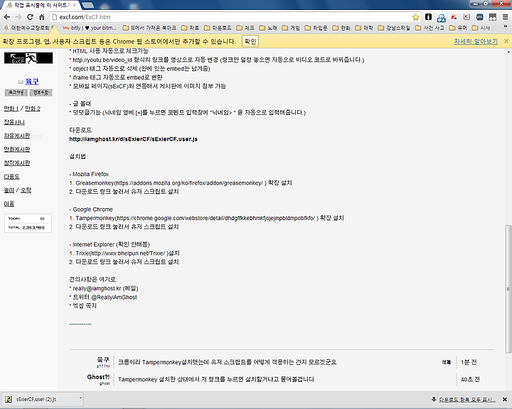The width and height of the screenshot is (512, 409).
Task: Show more bookmarks with the chevron
Action: click(506, 27)
